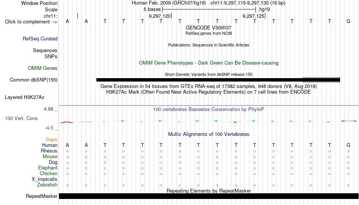Click the GENCODE V50lift37 track title
Viewport: 359px width, 205px height.
209,28
